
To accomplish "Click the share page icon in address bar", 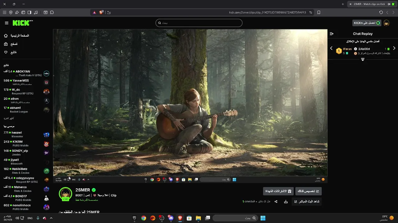I will pos(109,12).
